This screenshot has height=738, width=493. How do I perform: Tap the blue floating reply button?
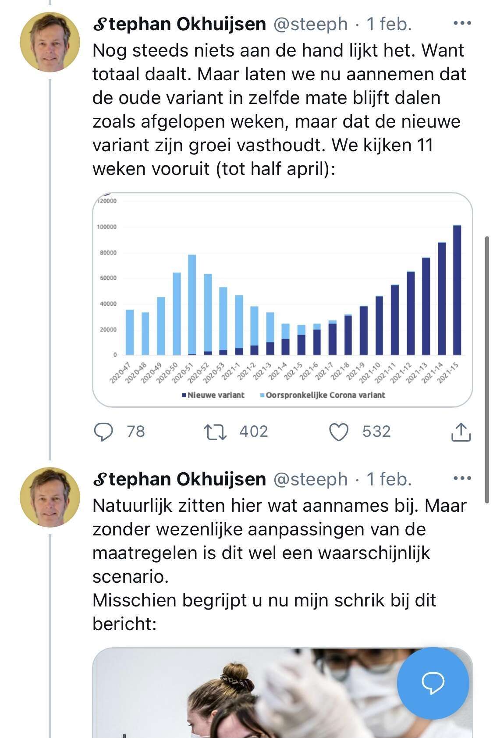point(433,683)
